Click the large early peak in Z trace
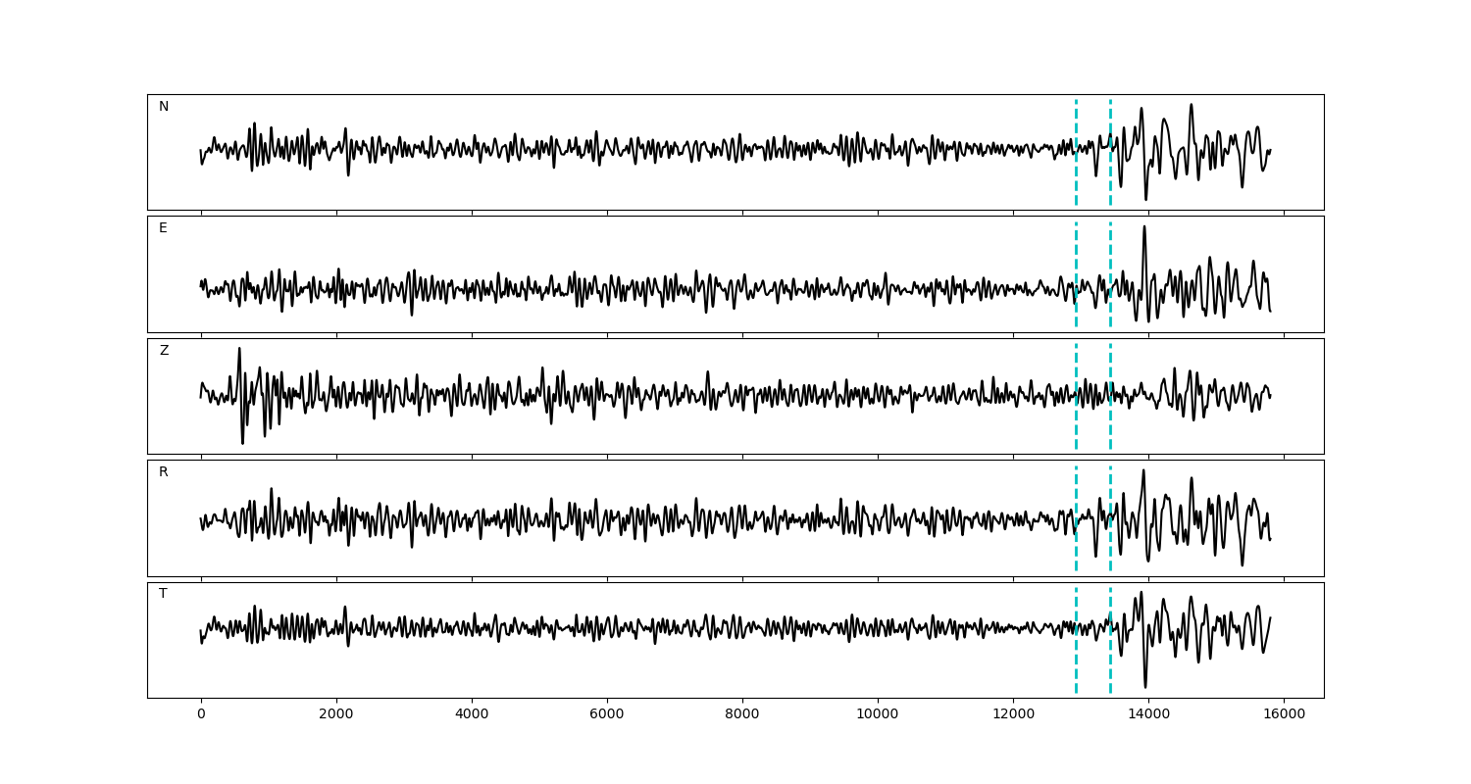This screenshot has height=784, width=1471. pos(238,351)
